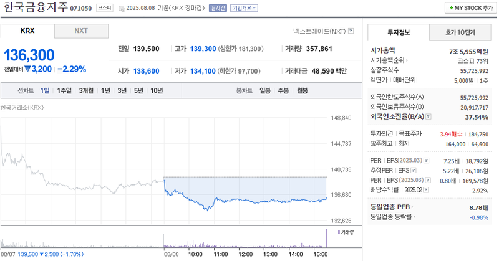Switch to 주봉 candlestick chart
The height and width of the screenshot is (261, 499).
[x=283, y=90]
